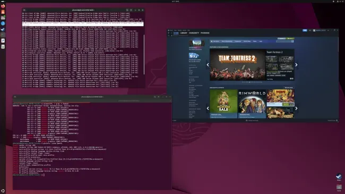Open New & Noteworthy store nav menu
This screenshot has height=194, width=345.
click(x=227, y=41)
